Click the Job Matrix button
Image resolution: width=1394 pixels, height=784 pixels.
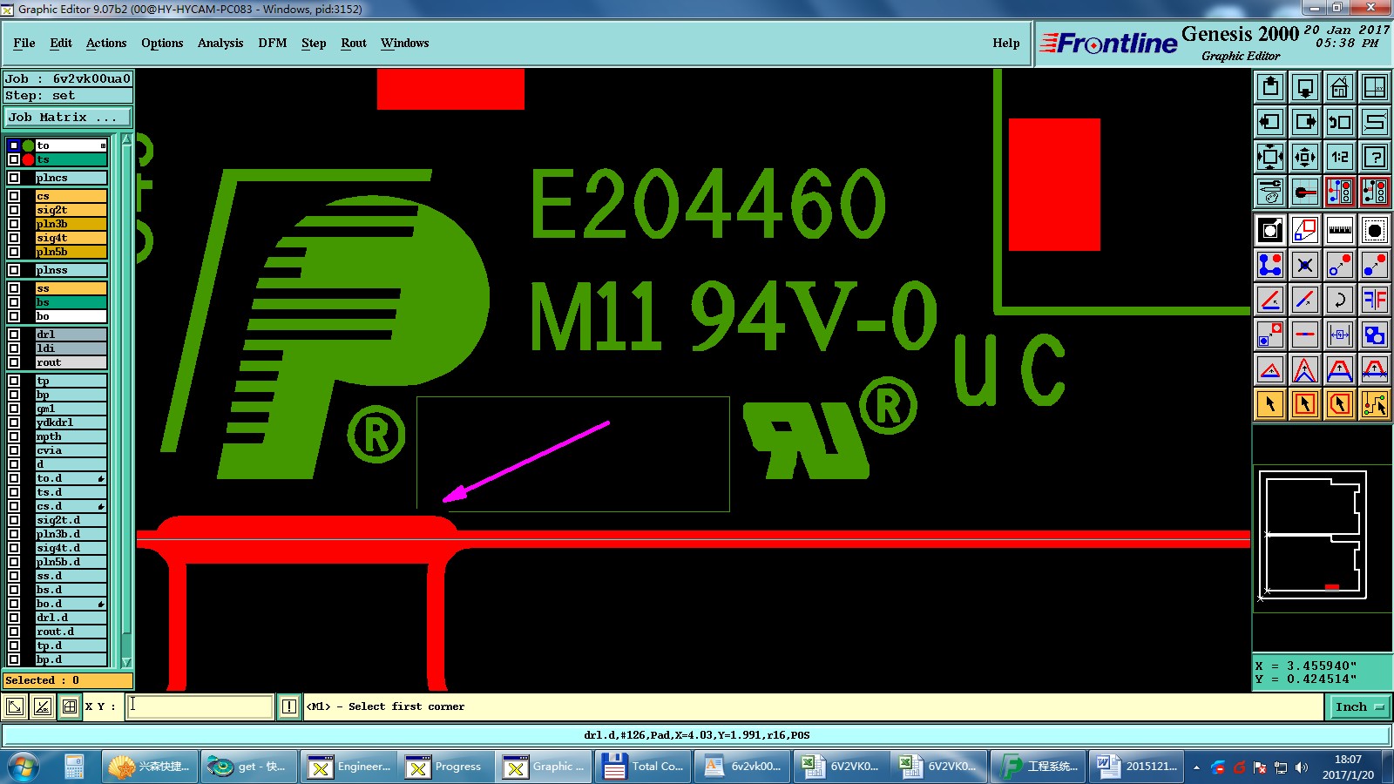point(68,117)
